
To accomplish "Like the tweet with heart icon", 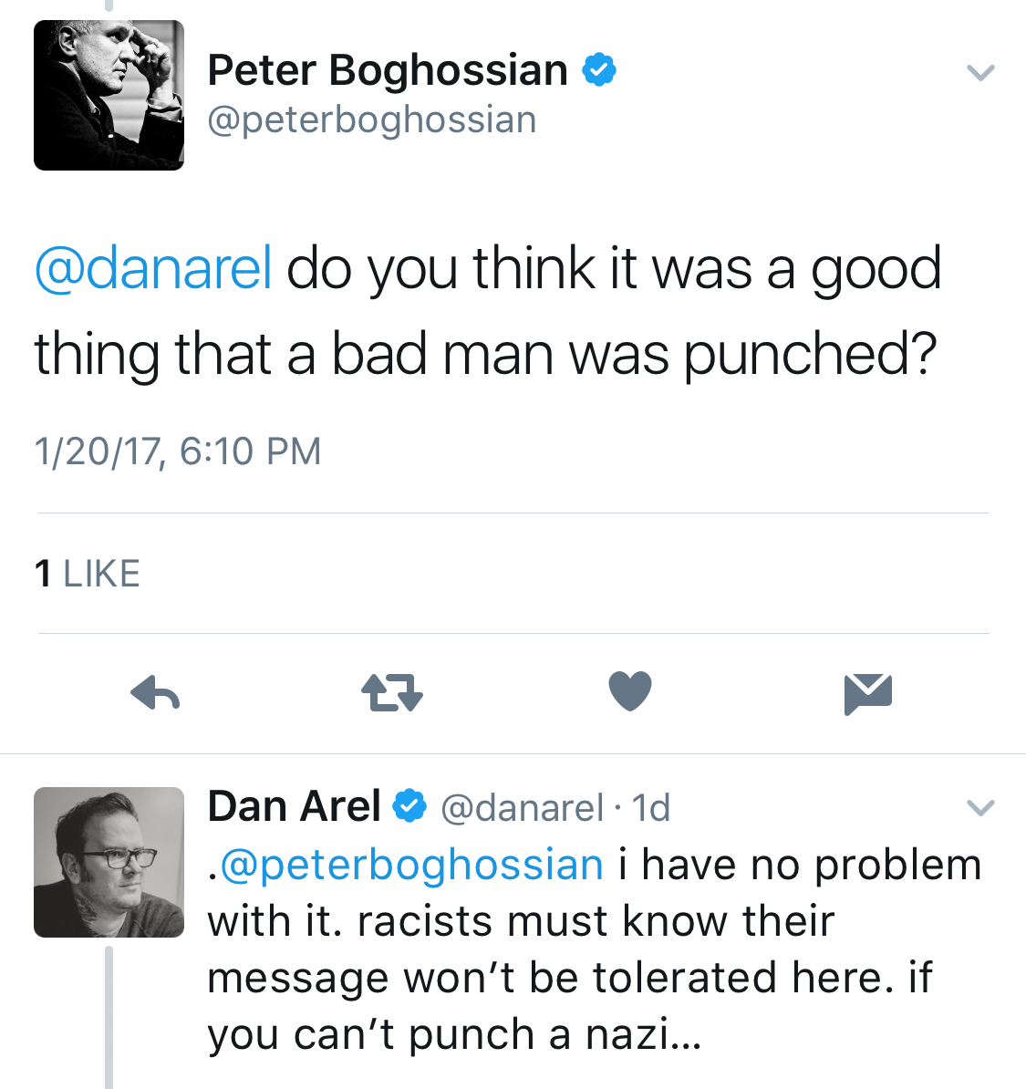I will tap(630, 691).
